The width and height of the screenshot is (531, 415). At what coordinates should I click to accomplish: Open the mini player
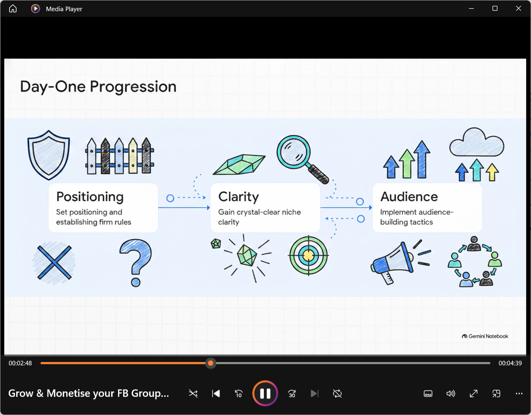(496, 393)
